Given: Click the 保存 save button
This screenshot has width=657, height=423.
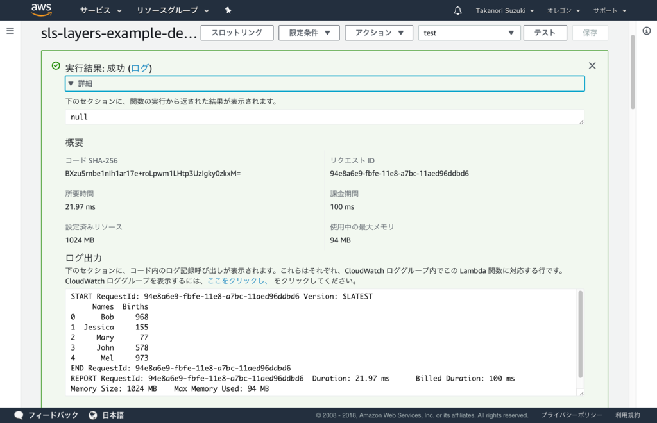Looking at the screenshot, I should coord(590,33).
